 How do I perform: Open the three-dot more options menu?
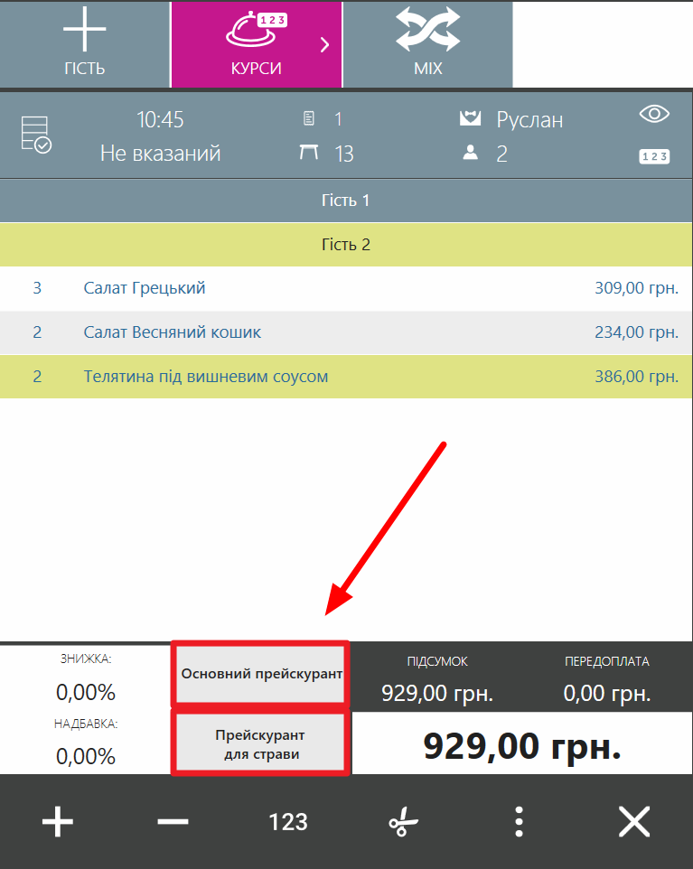point(519,822)
